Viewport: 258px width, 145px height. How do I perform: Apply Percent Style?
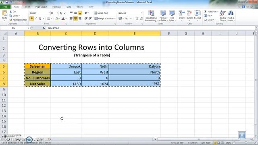126,19
